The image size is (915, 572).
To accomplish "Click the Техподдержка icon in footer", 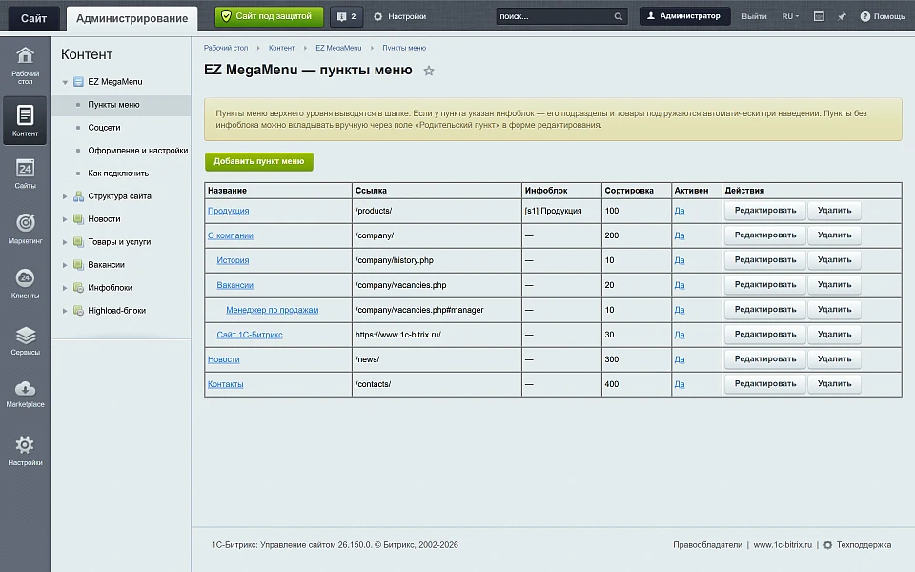I will (827, 545).
